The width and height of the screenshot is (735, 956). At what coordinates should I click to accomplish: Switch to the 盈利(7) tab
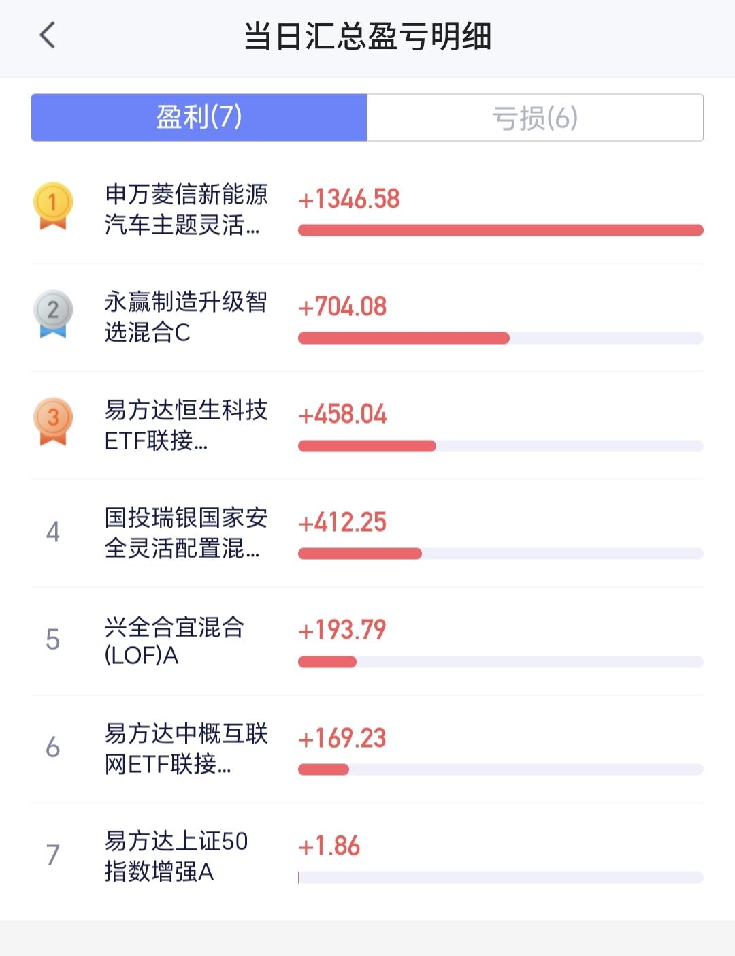click(x=199, y=117)
